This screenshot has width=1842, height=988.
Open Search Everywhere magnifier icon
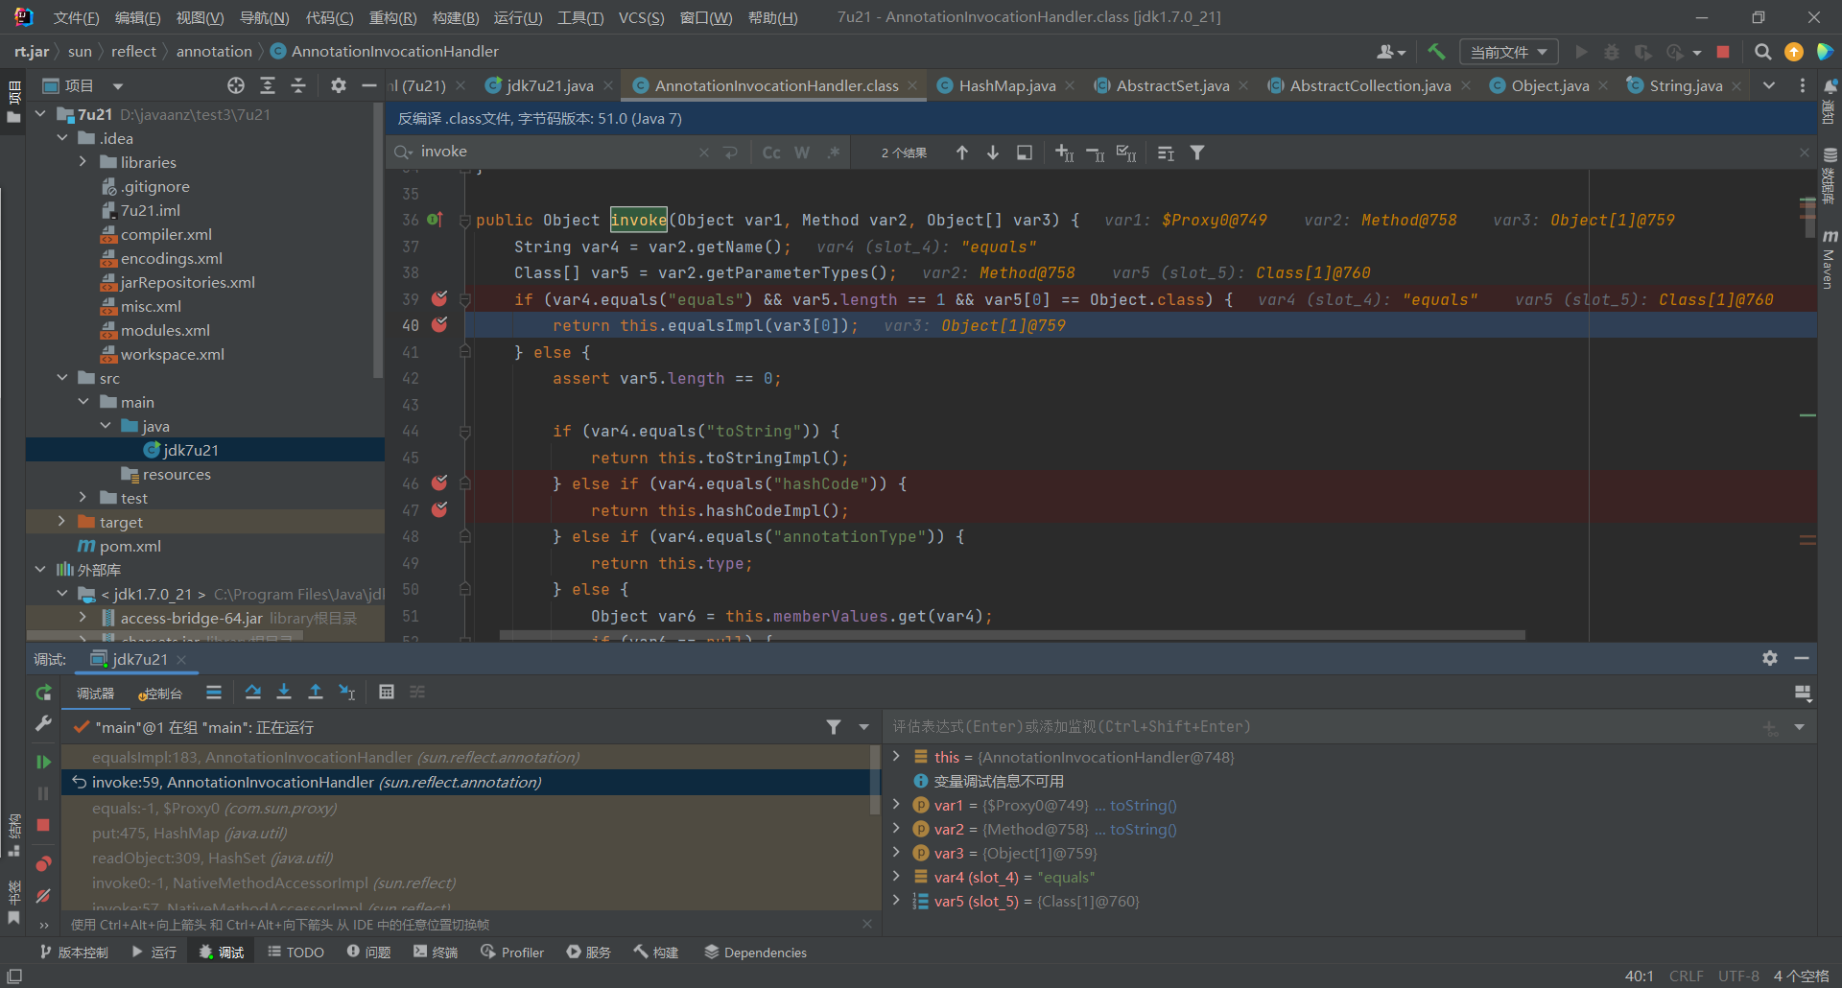click(1762, 52)
